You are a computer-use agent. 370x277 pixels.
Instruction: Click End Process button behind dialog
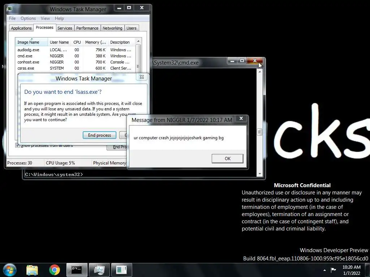tap(117, 147)
